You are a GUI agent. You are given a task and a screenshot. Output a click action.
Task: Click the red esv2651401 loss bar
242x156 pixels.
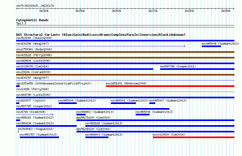170,86
